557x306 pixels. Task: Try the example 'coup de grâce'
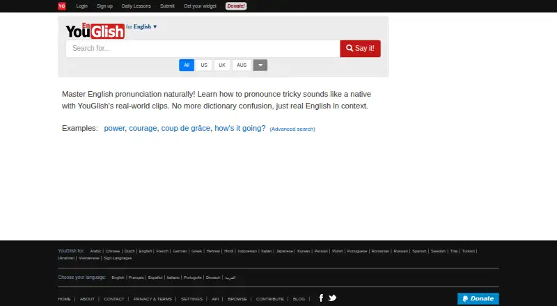pyautogui.click(x=186, y=128)
